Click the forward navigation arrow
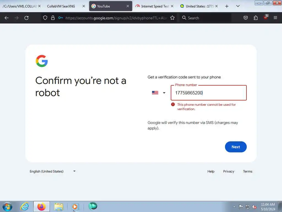The image size is (282, 212). click(x=17, y=18)
